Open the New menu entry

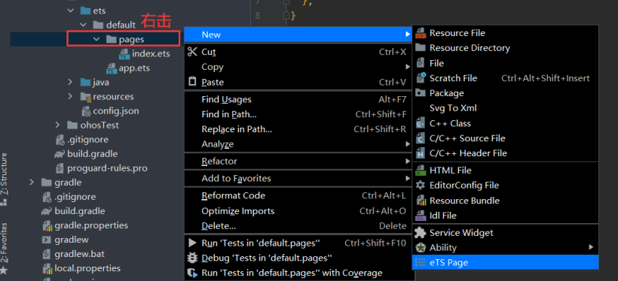[298, 35]
